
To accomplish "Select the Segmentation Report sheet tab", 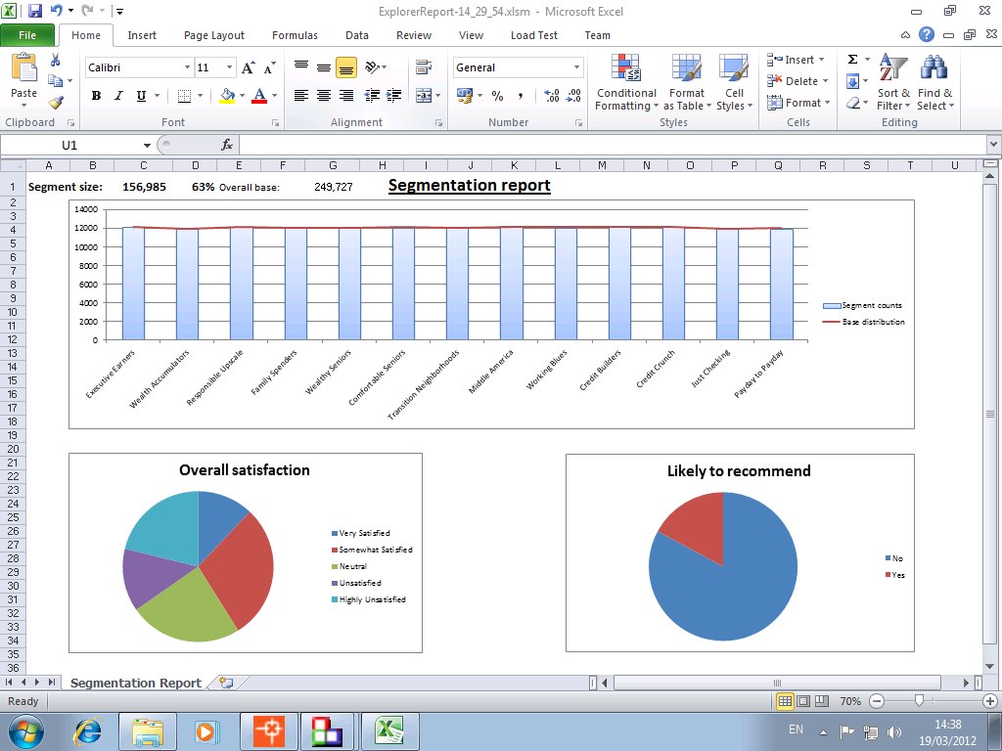I will pyautogui.click(x=135, y=683).
